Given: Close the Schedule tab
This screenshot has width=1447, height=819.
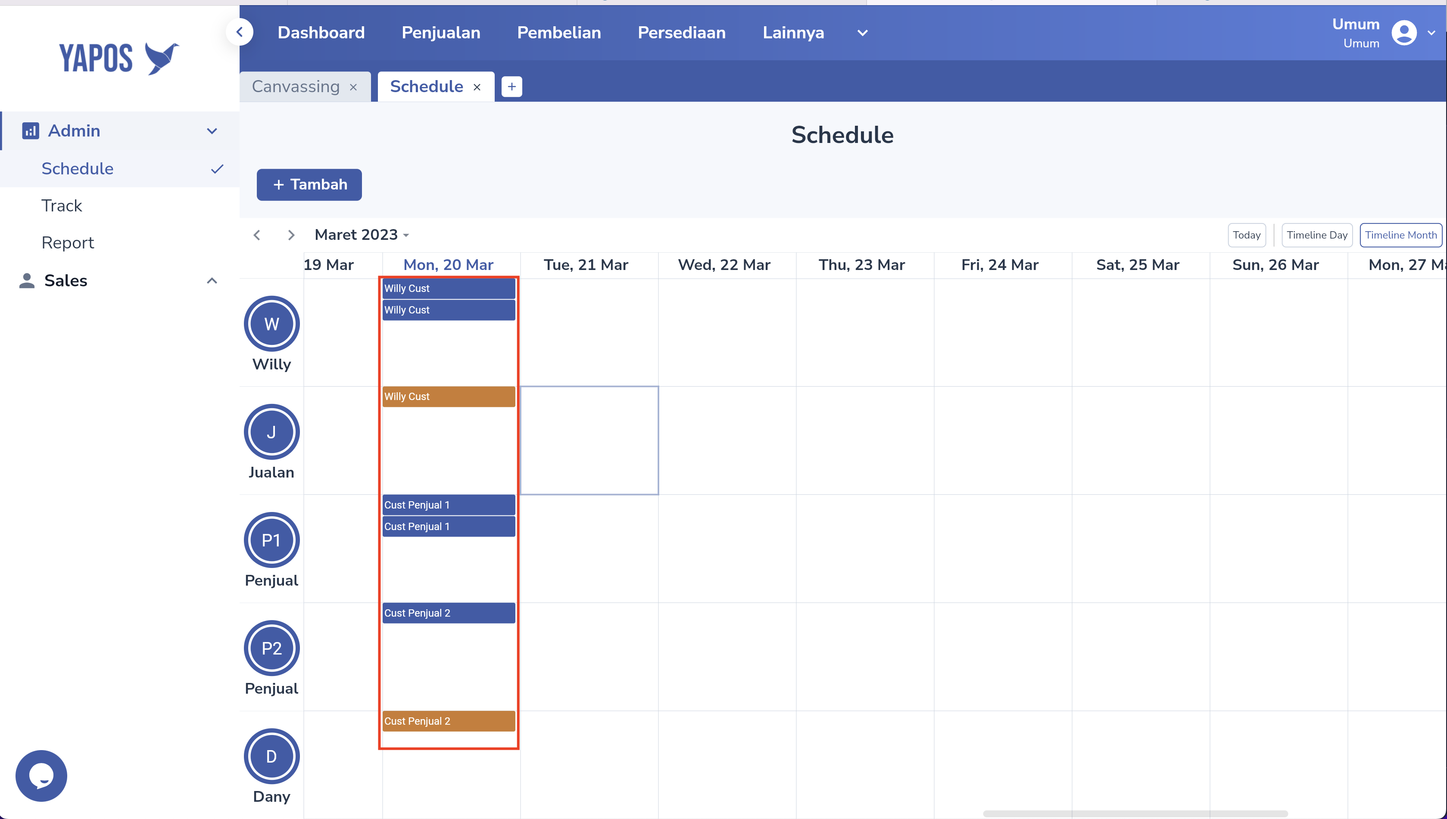Looking at the screenshot, I should [477, 87].
